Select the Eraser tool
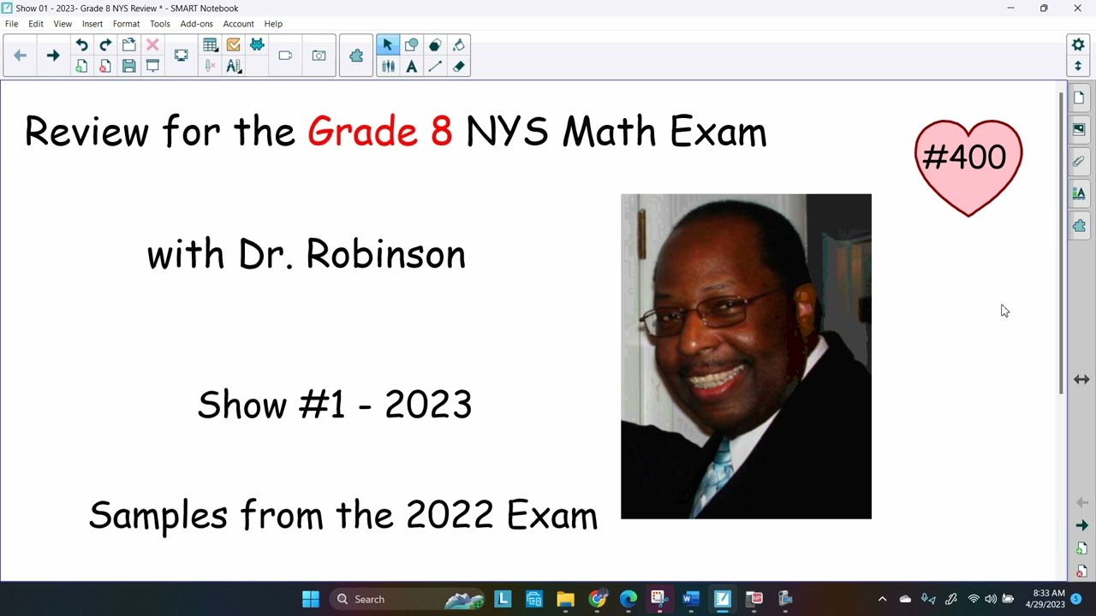1096x616 pixels. 459,66
